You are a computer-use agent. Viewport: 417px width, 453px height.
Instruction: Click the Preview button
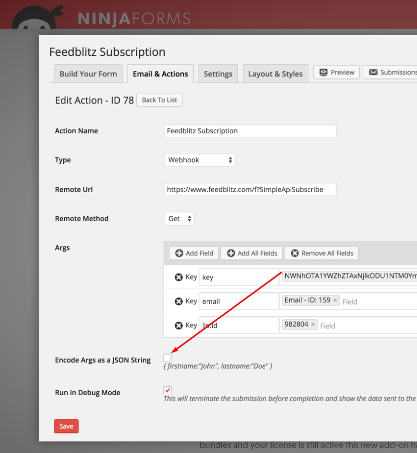(x=337, y=72)
